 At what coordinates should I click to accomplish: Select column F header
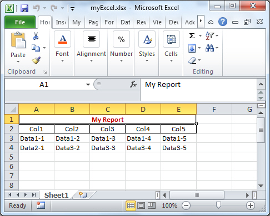(x=214, y=109)
